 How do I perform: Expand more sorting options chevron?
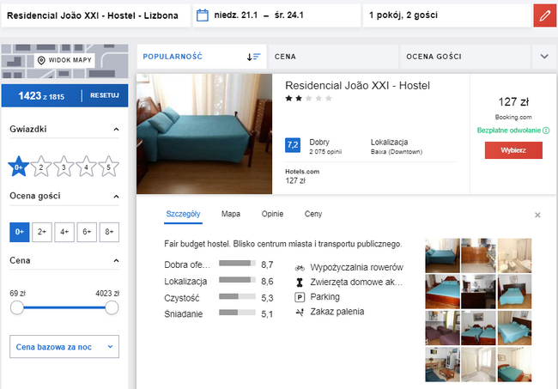[x=543, y=57]
